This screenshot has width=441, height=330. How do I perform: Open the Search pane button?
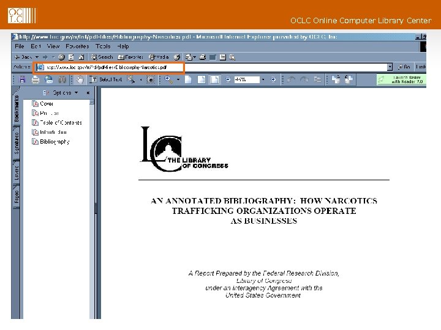(x=102, y=57)
